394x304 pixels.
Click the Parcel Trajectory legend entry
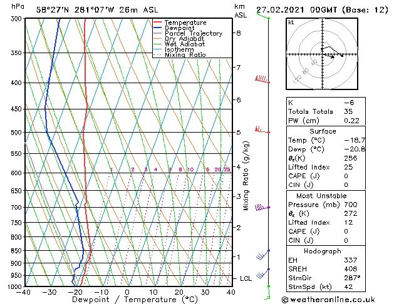coord(188,33)
